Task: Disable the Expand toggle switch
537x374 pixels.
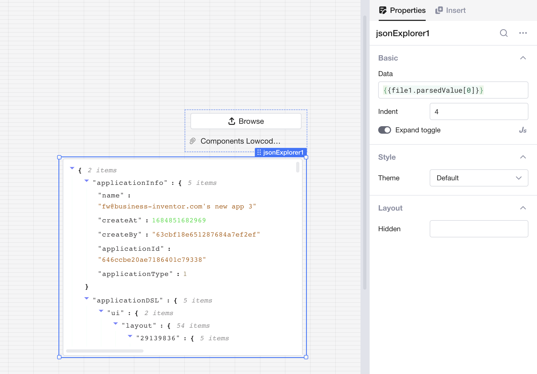Action: coord(385,130)
